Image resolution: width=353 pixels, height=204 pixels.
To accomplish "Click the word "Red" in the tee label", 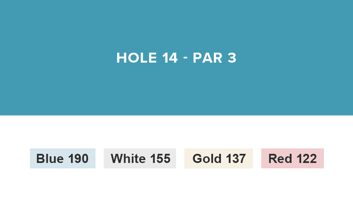I will click(279, 158).
